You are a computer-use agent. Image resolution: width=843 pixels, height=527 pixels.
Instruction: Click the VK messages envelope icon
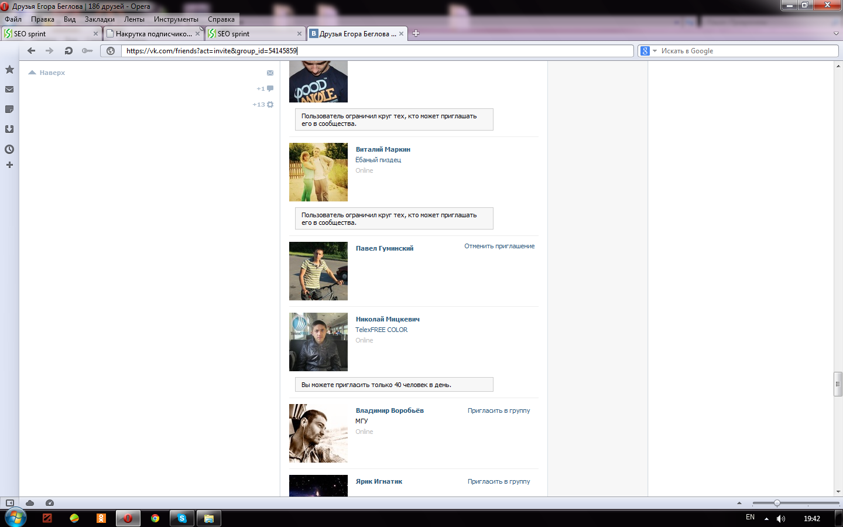pos(270,73)
